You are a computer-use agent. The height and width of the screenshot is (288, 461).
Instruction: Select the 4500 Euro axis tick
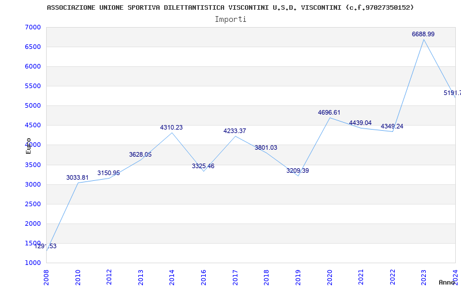coord(33,125)
